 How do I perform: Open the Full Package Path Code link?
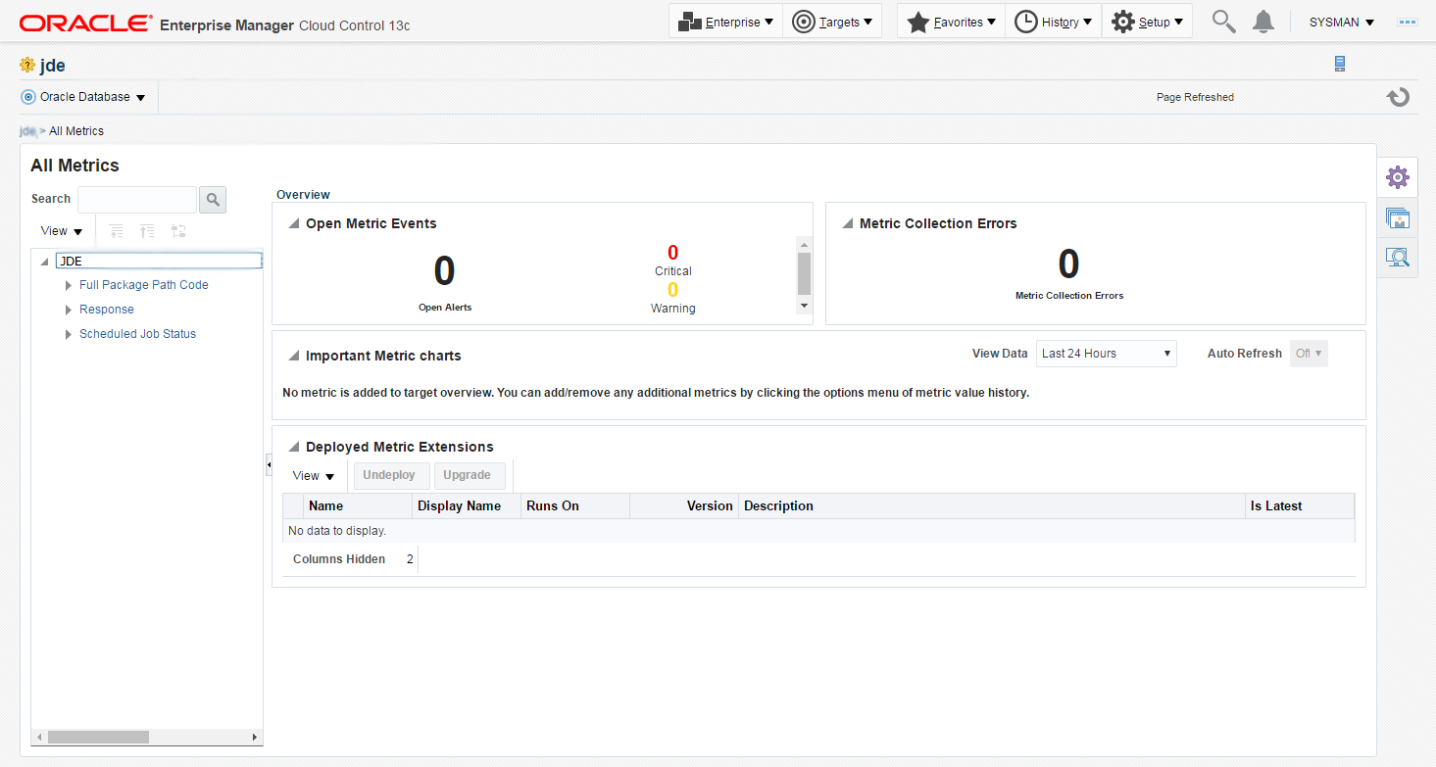144,285
